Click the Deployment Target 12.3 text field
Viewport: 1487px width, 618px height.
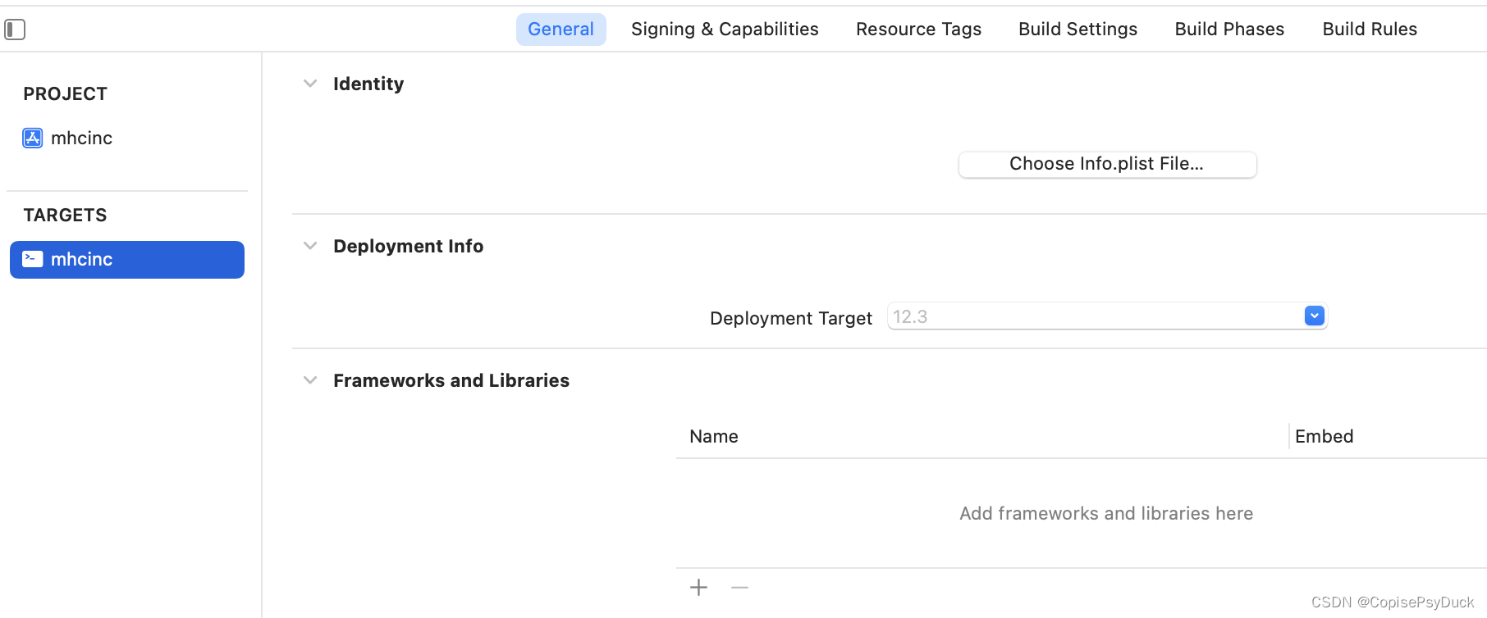click(1096, 316)
